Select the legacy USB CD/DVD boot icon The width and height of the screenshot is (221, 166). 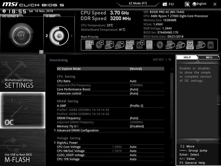point(180,45)
